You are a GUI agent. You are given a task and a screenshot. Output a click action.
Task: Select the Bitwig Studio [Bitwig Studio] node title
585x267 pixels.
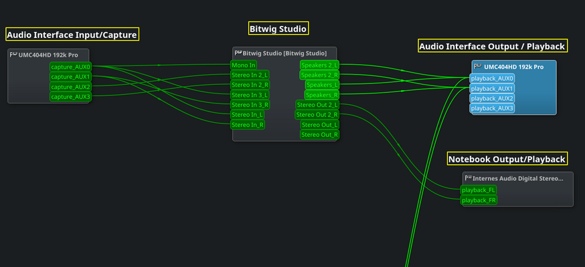[284, 53]
